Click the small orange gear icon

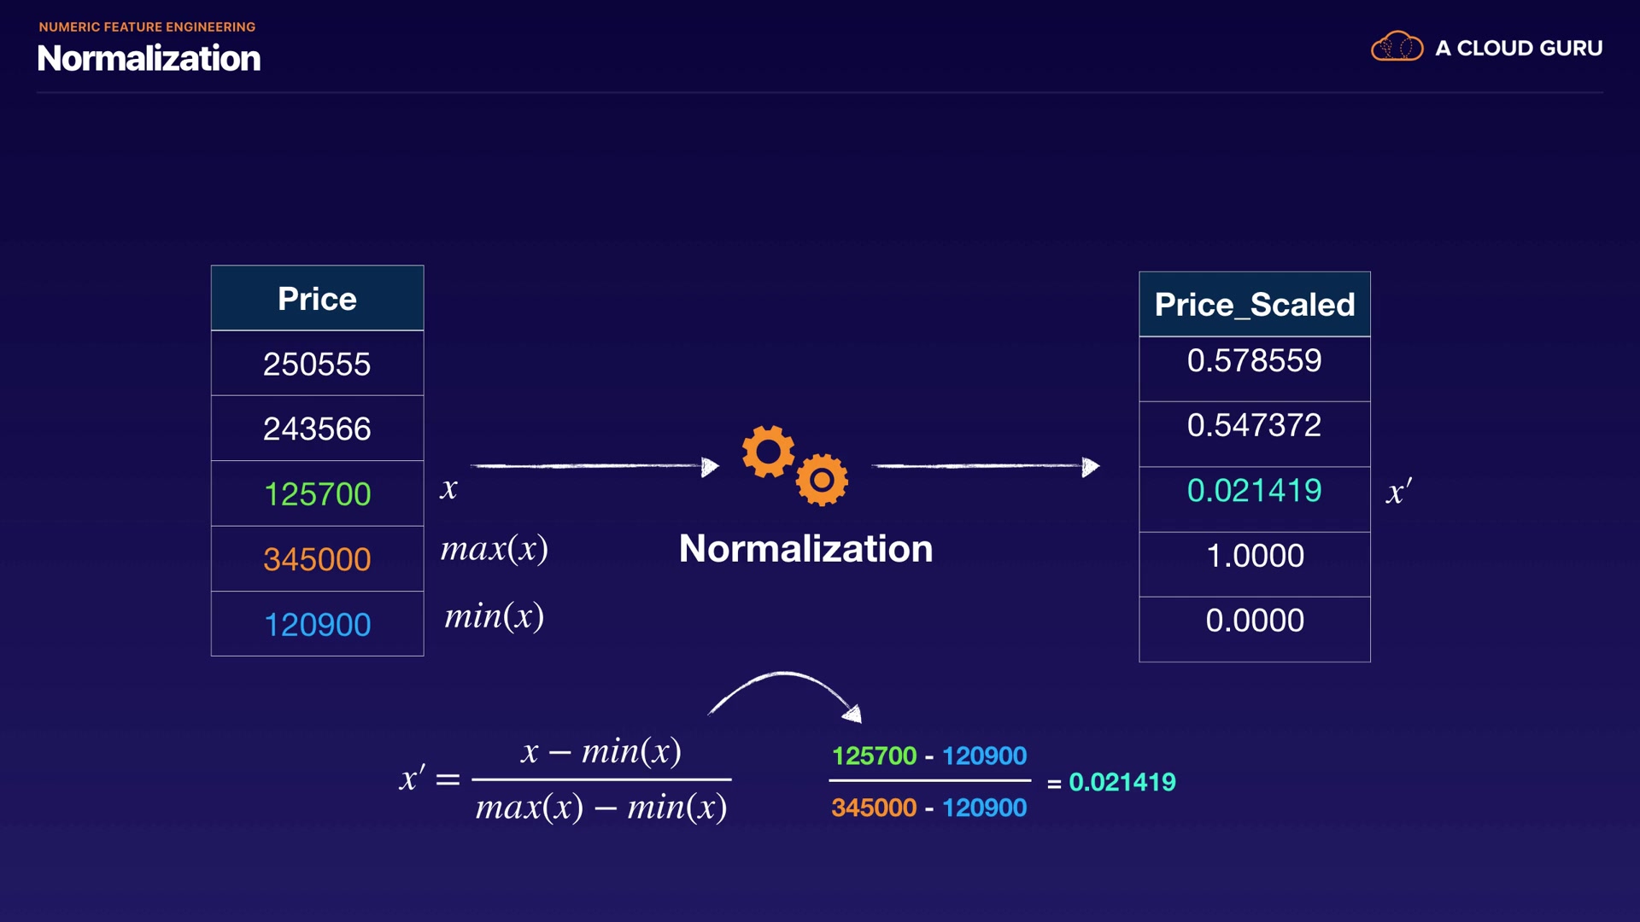coord(822,480)
